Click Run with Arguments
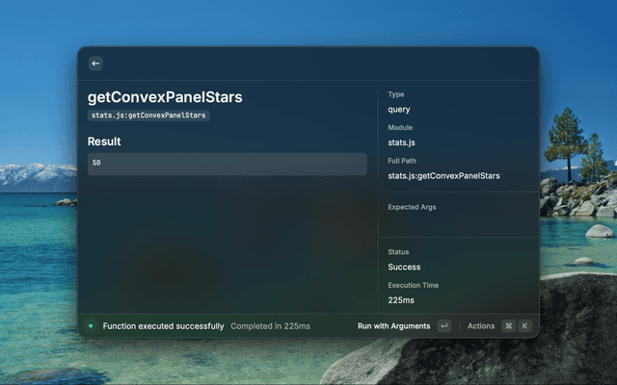Screen dimensions: 617x385 (393, 326)
